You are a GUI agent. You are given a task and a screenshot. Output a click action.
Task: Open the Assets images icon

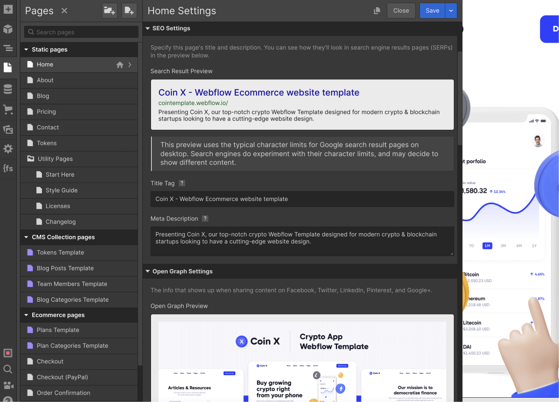click(x=8, y=129)
